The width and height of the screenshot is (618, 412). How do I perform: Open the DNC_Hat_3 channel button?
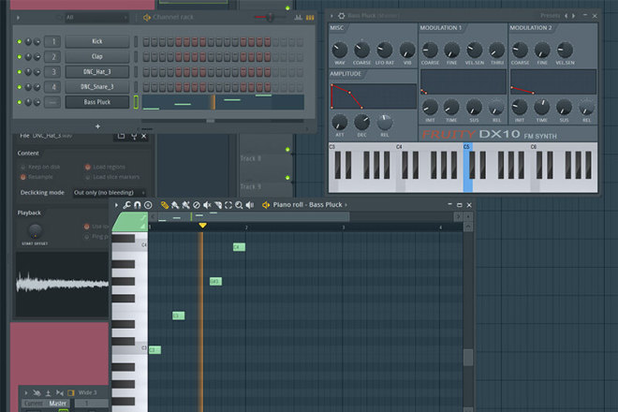click(97, 72)
